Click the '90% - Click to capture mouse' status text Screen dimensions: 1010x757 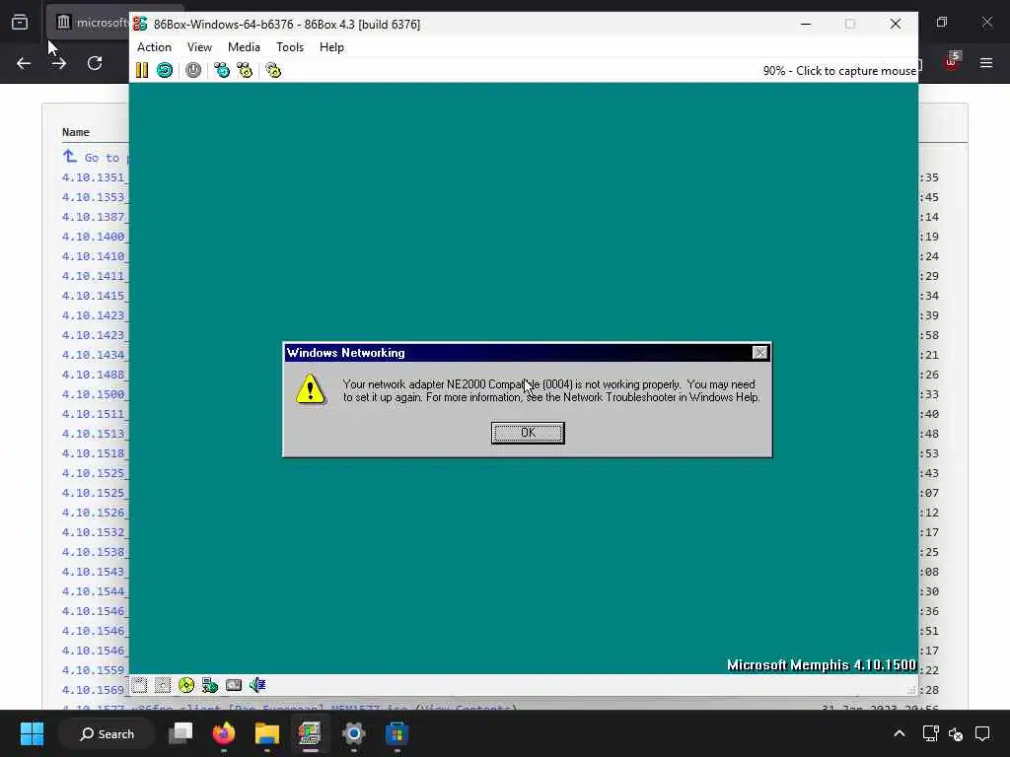839,71
